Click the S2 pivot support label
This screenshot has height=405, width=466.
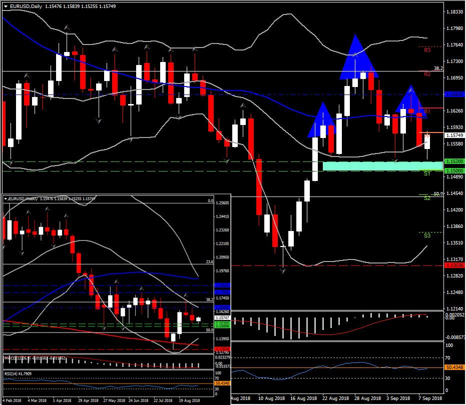point(427,198)
